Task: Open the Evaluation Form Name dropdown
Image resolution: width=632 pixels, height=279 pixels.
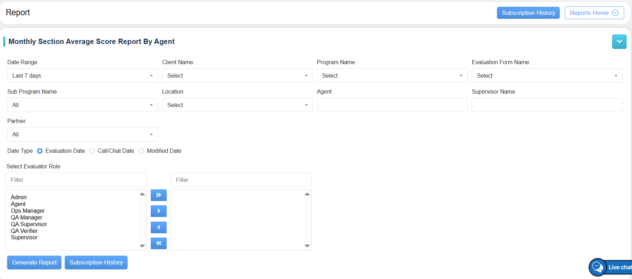Action: 547,76
